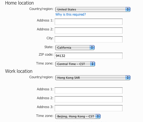Open the Home Country/region dropdown showing United States
The width and height of the screenshot is (143, 122).
93,9
